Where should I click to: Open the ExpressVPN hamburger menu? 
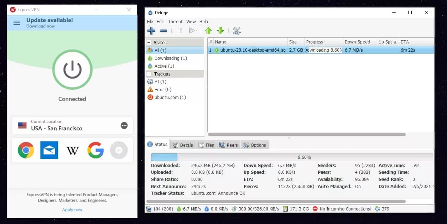coord(16,23)
